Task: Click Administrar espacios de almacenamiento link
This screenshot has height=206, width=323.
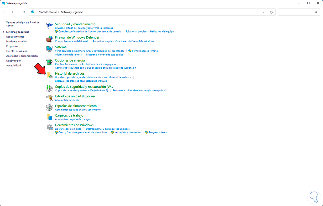Action: (78, 110)
